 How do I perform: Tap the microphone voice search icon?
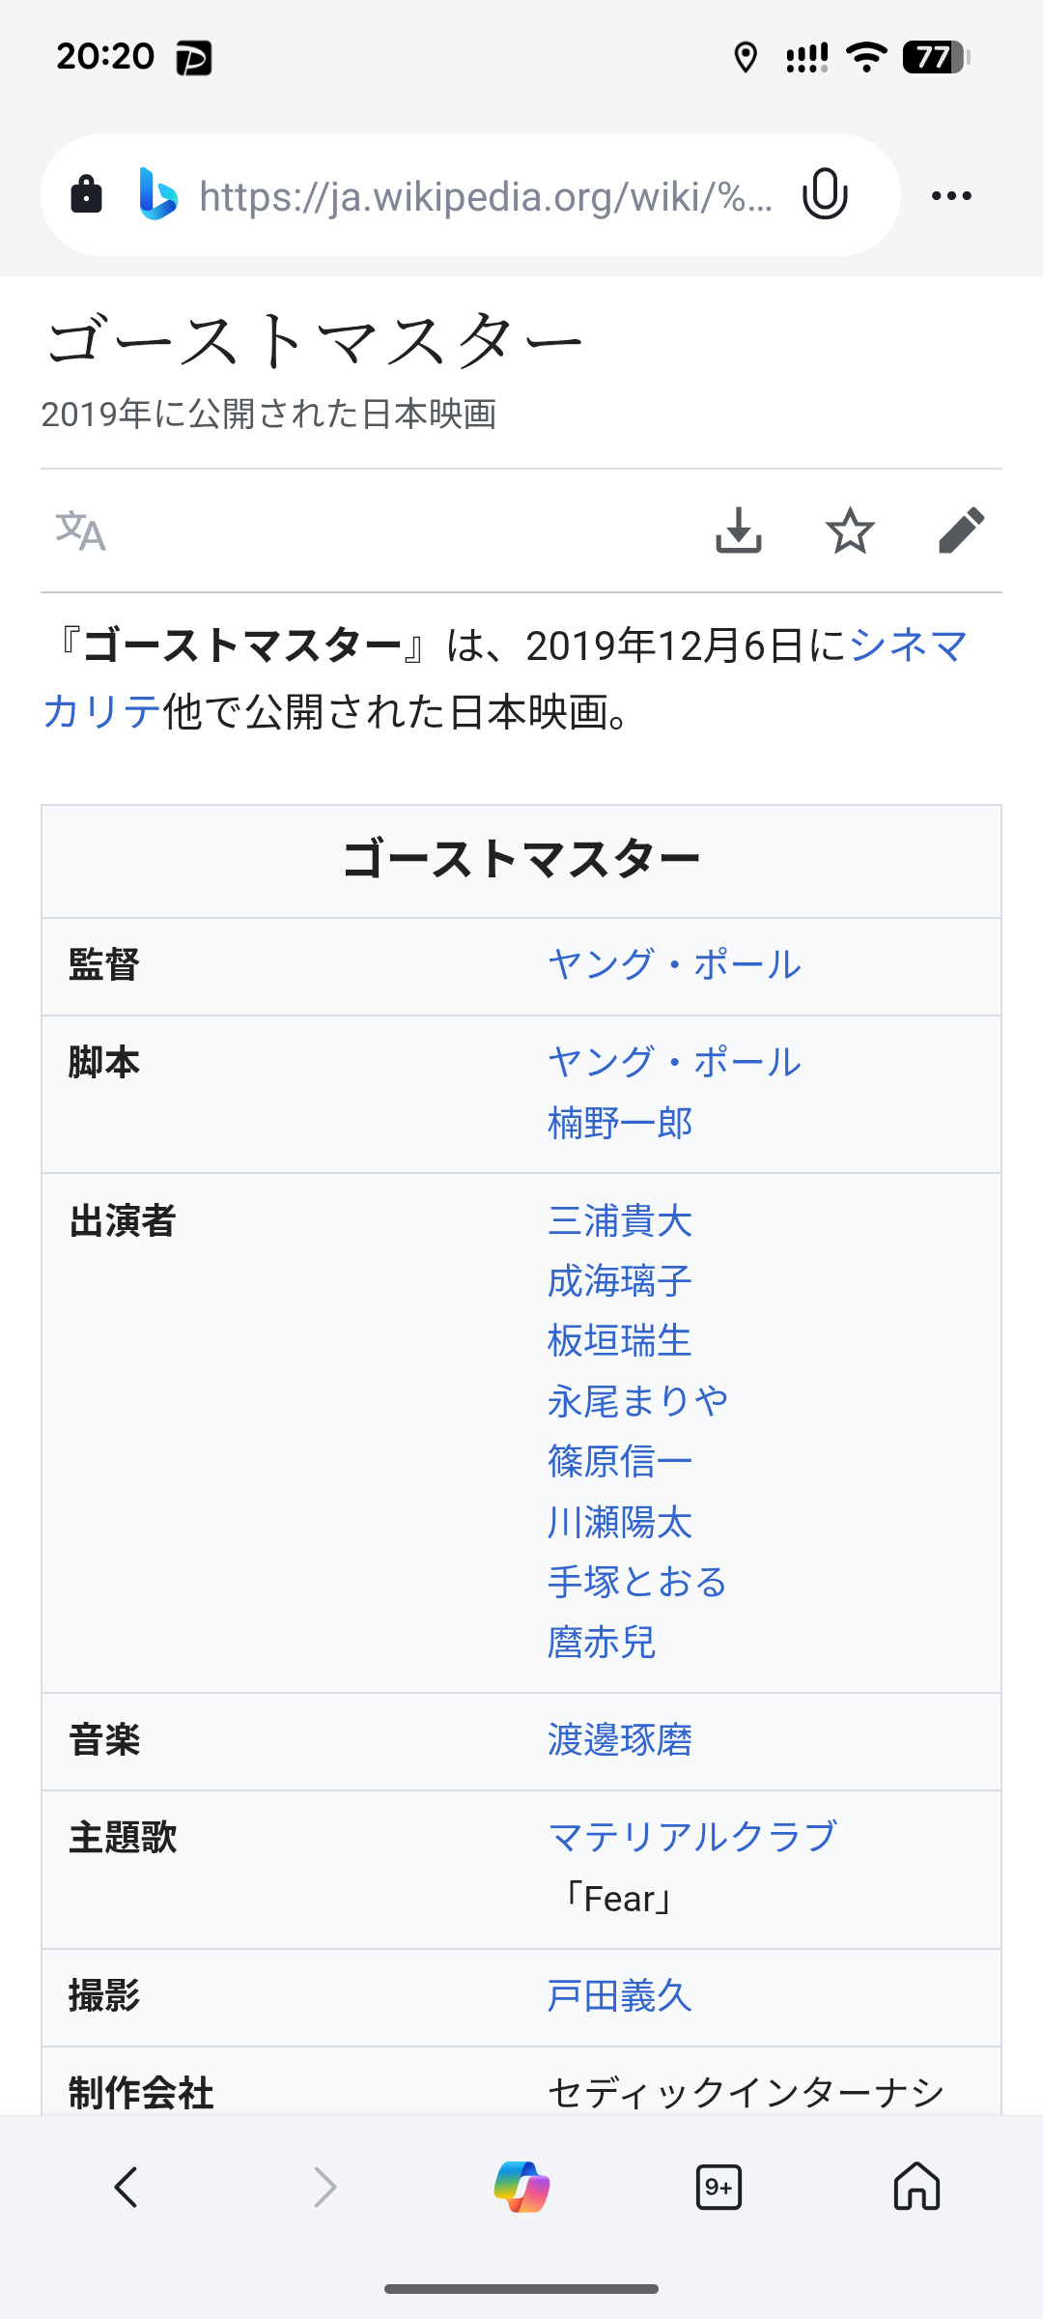(825, 194)
